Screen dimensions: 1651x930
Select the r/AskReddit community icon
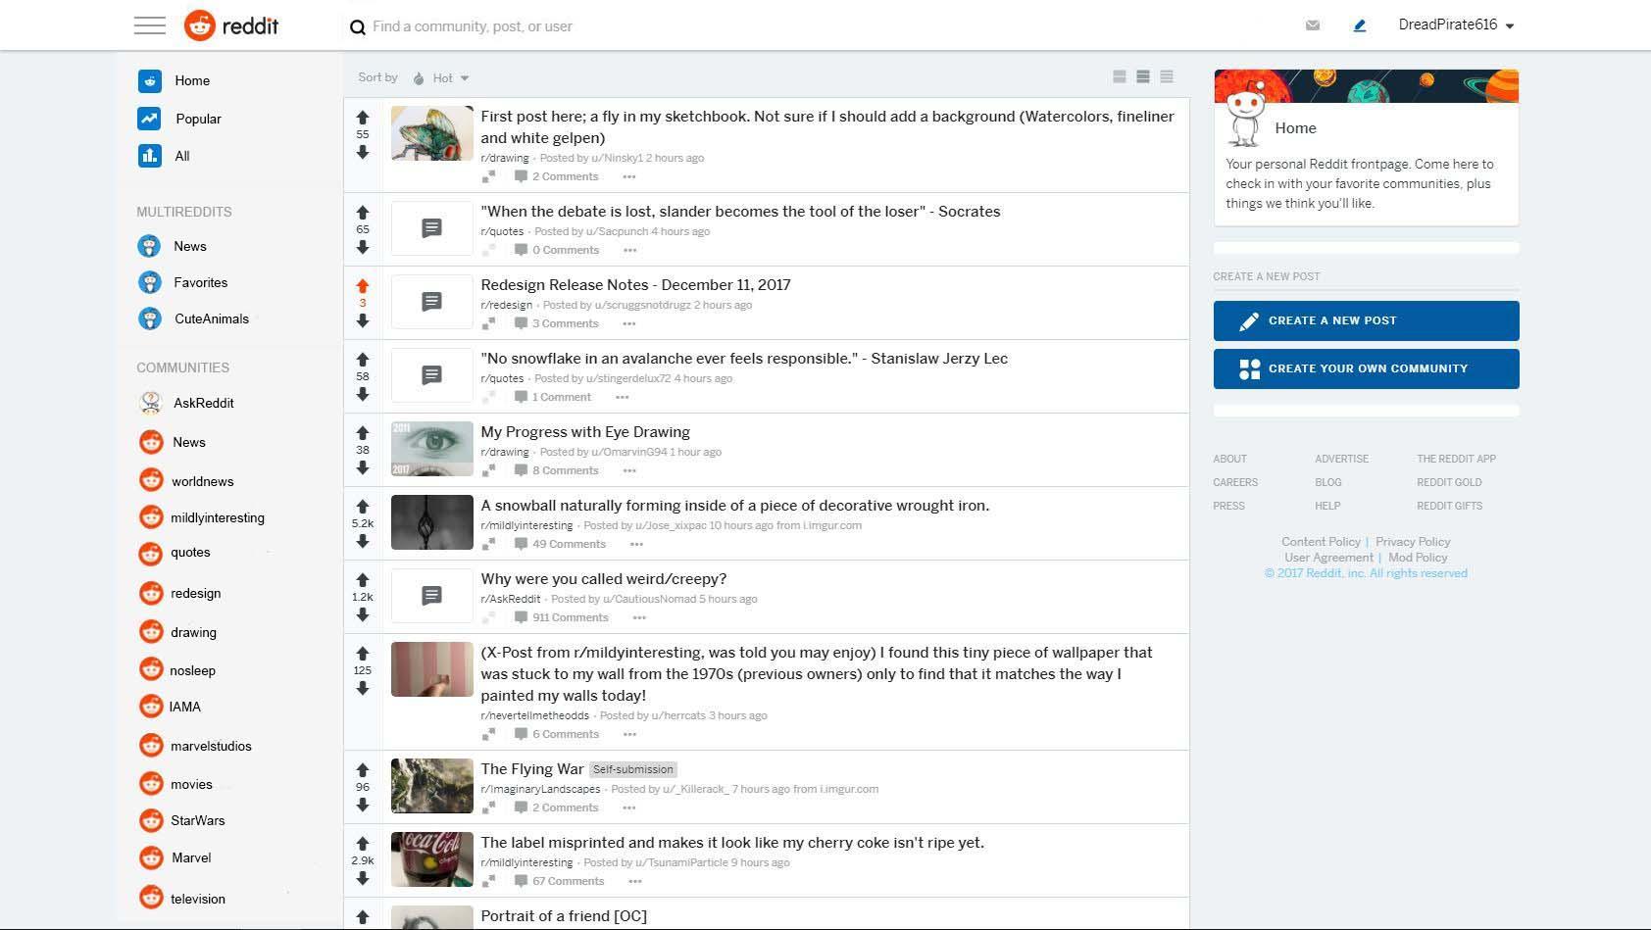[151, 403]
